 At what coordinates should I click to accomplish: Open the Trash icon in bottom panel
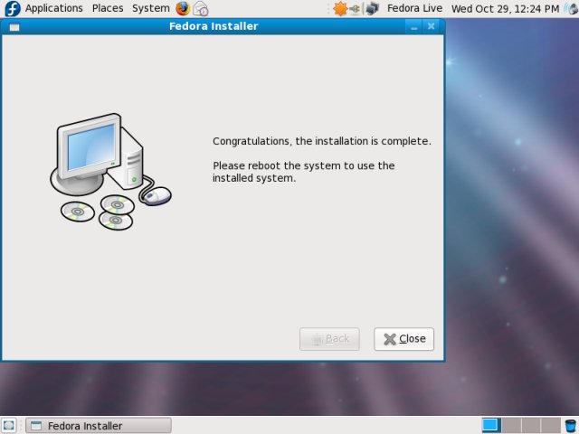click(571, 426)
